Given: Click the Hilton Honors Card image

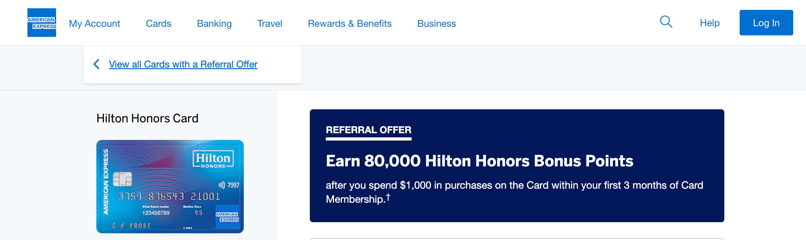Looking at the screenshot, I should 170,186.
